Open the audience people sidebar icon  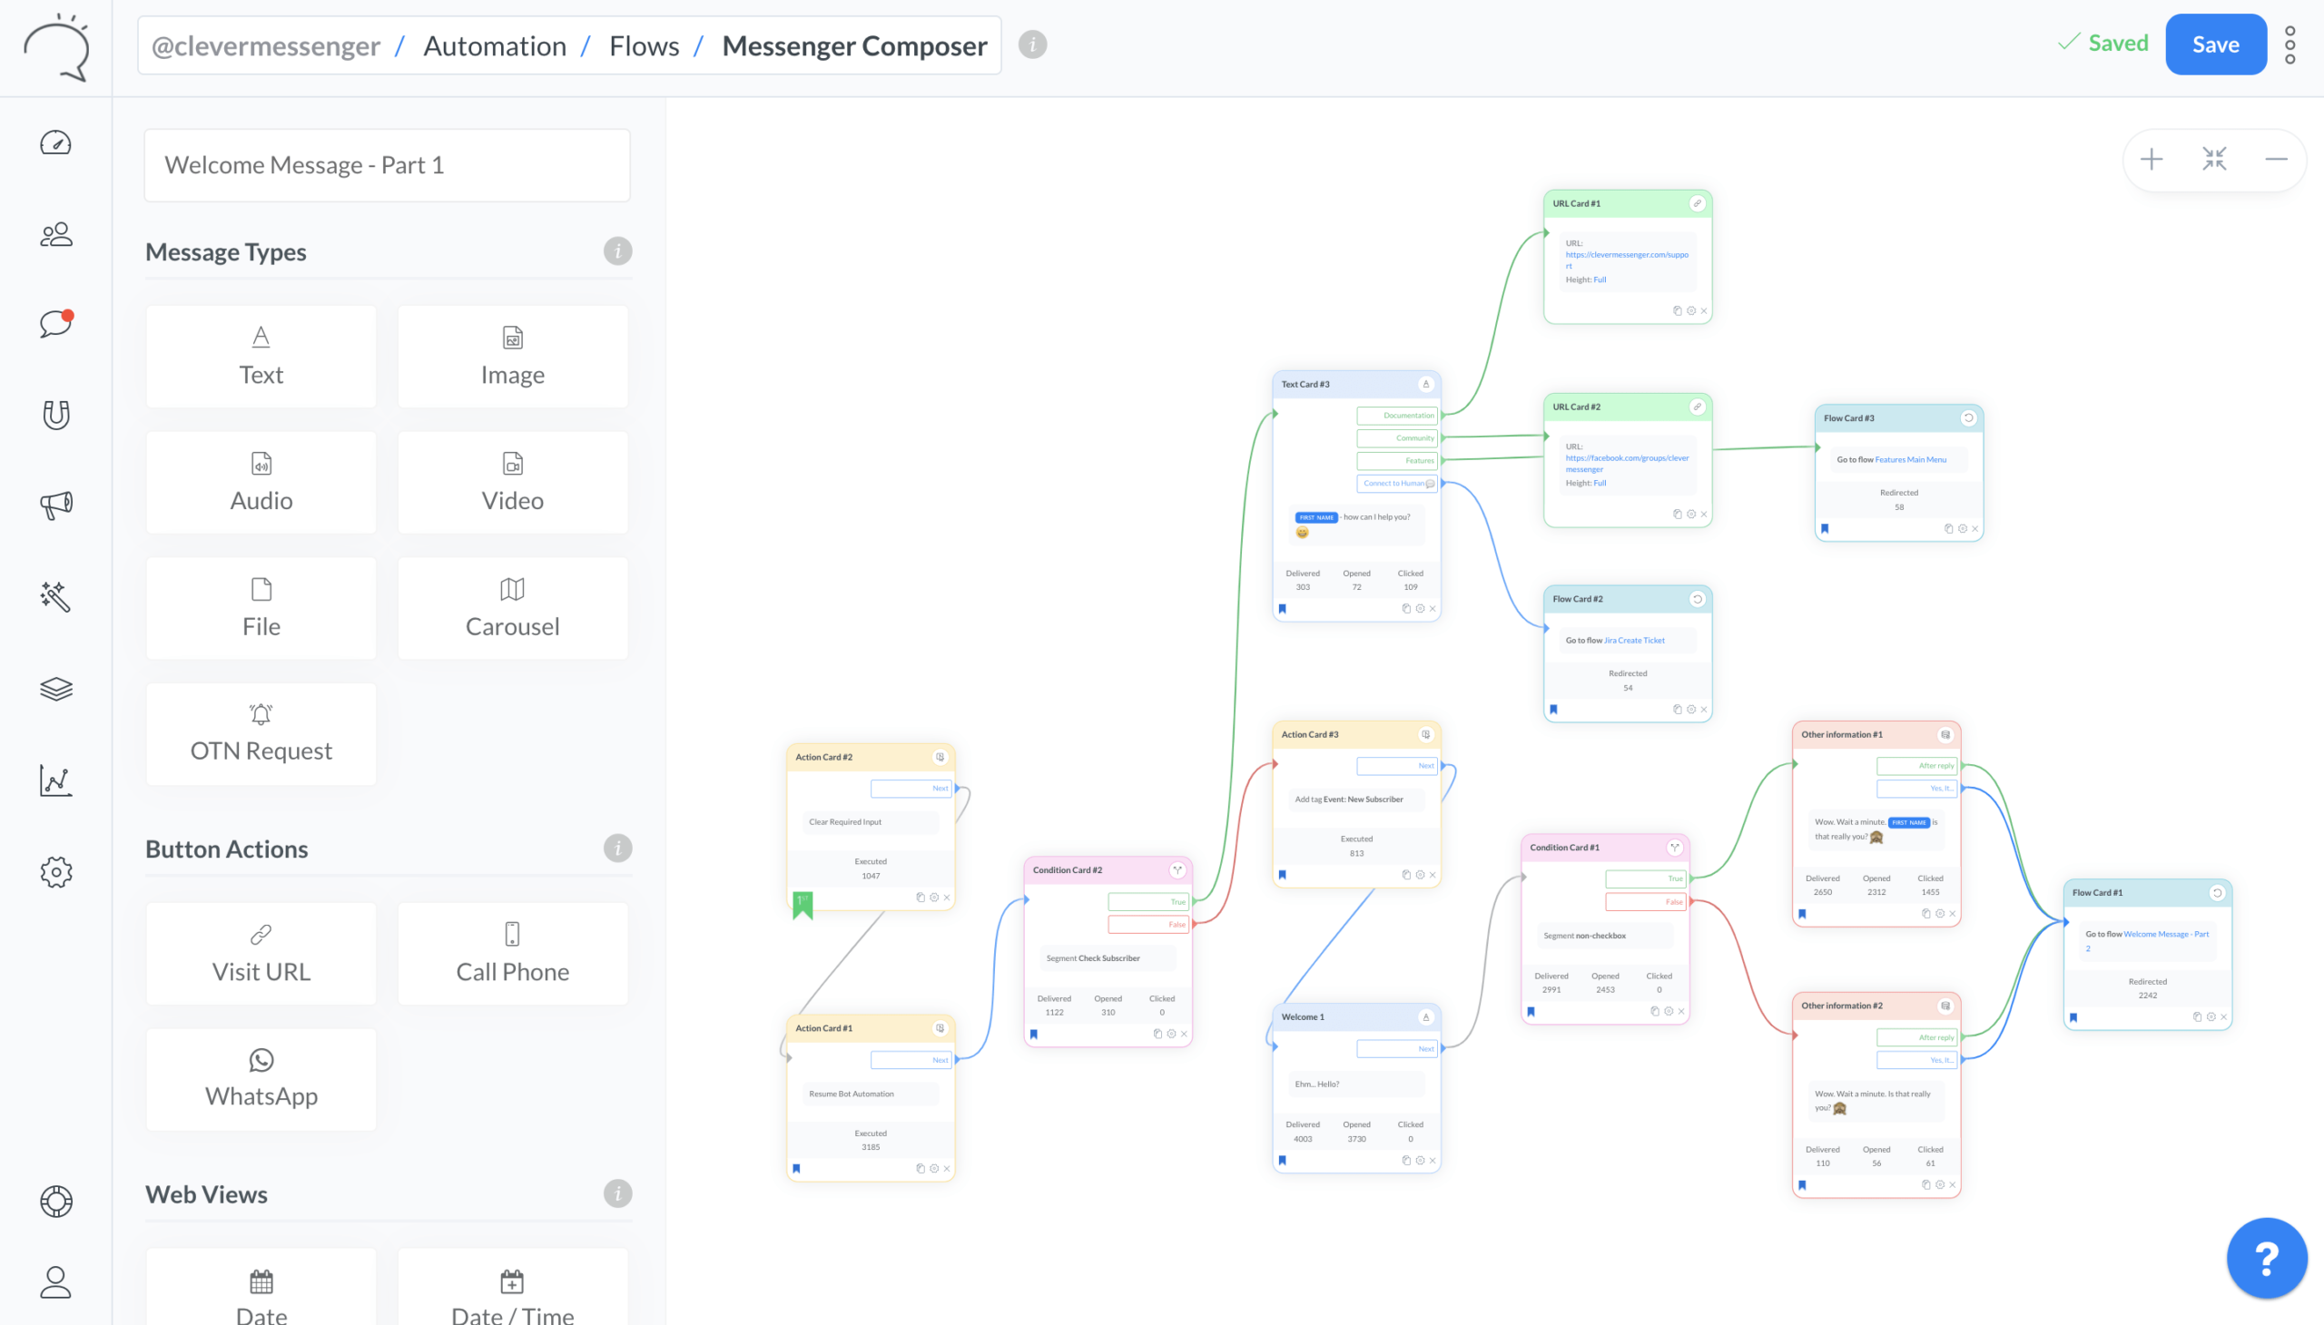pyautogui.click(x=55, y=235)
